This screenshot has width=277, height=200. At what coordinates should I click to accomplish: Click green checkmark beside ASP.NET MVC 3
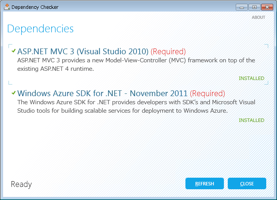13,51
